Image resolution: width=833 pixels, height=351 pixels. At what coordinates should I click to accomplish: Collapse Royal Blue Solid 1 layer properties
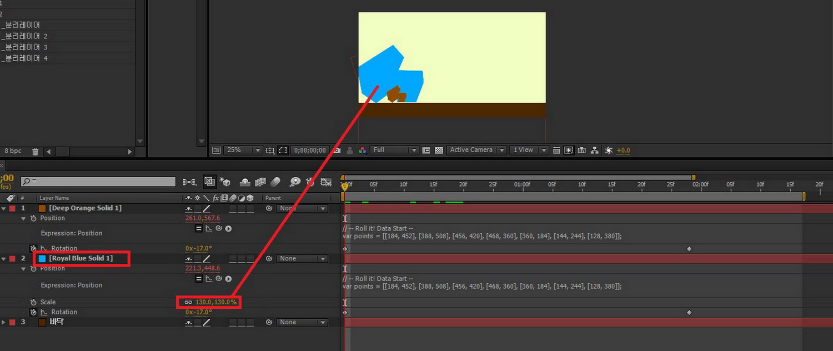pos(4,259)
